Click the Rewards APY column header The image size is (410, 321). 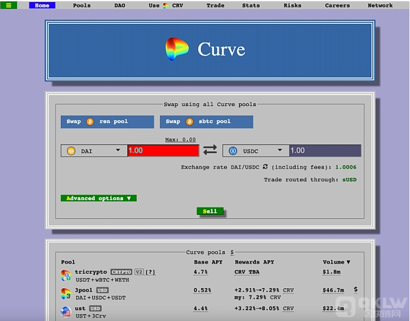[x=254, y=262]
